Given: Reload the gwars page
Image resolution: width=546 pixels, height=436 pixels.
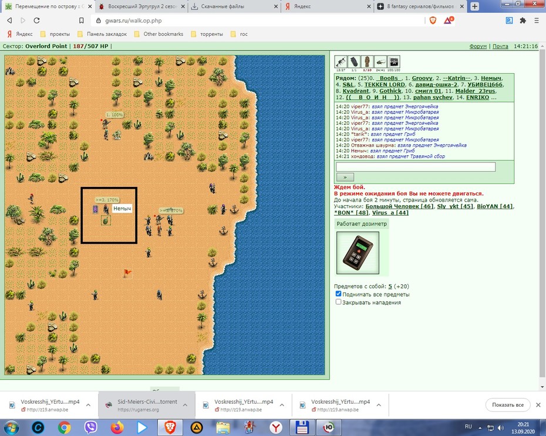Looking at the screenshot, I should point(36,21).
